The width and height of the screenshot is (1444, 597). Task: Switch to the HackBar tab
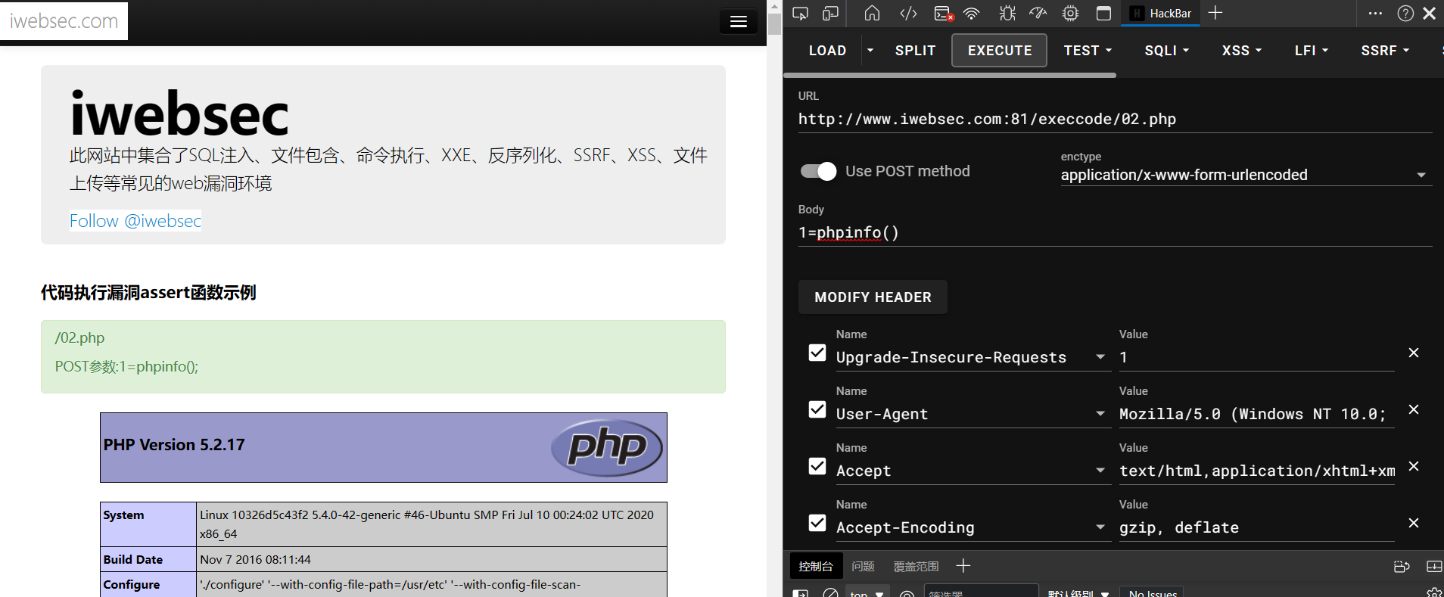(1160, 14)
